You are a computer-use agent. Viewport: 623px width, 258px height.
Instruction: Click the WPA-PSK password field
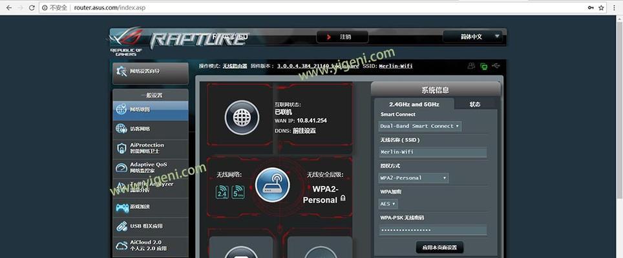(x=432, y=230)
